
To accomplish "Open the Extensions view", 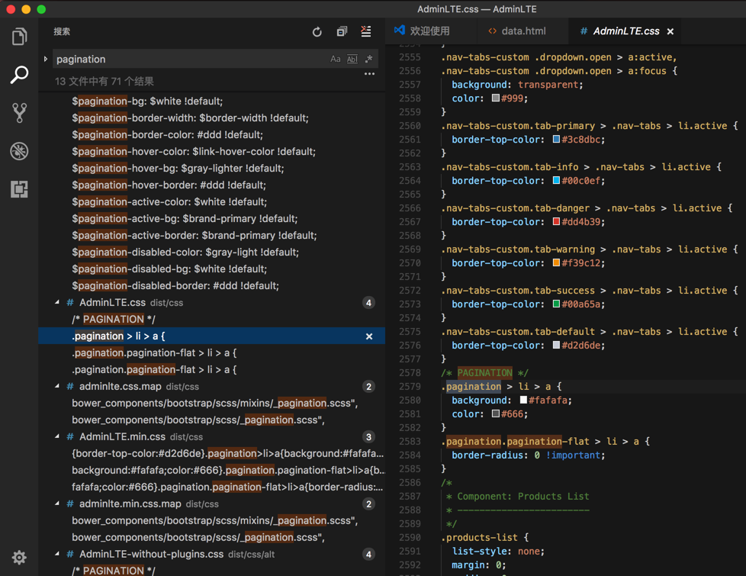I will tap(19, 189).
